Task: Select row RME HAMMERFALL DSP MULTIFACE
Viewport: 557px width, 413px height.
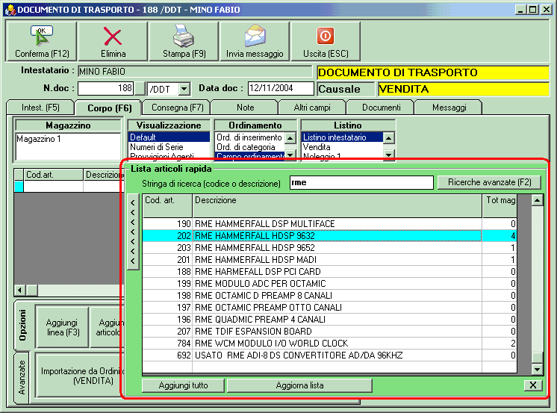Action: point(329,223)
